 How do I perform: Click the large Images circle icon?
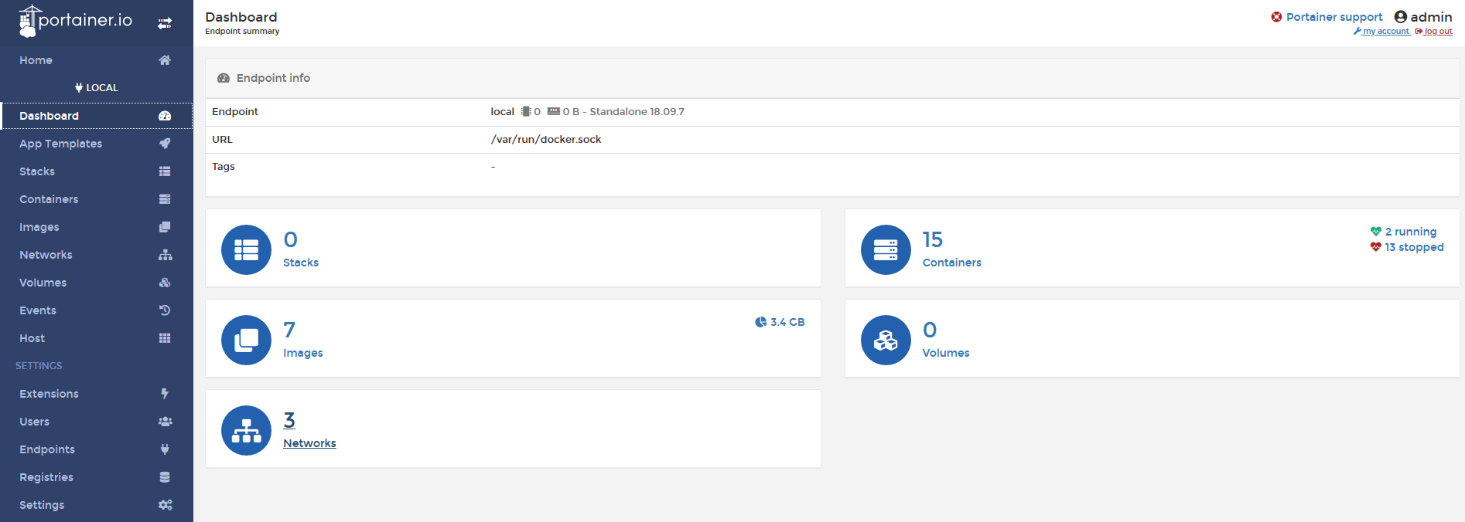[x=246, y=340]
